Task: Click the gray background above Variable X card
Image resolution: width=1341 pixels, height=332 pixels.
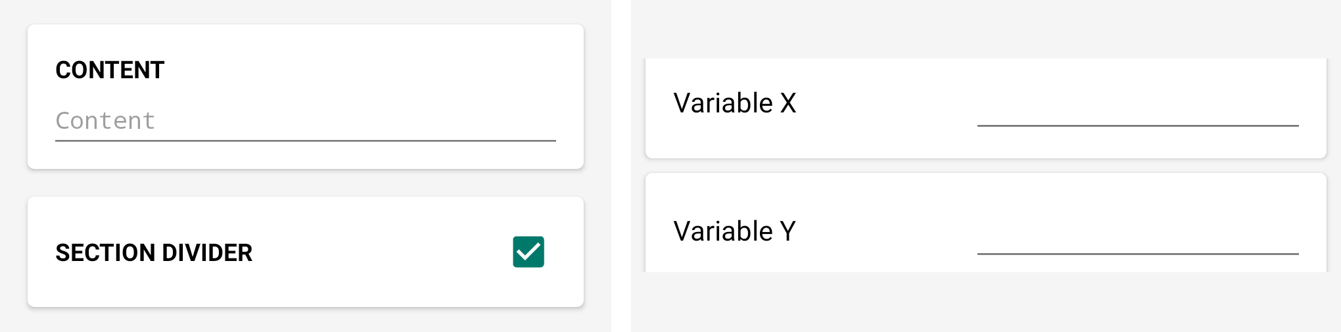Action: [x=986, y=30]
